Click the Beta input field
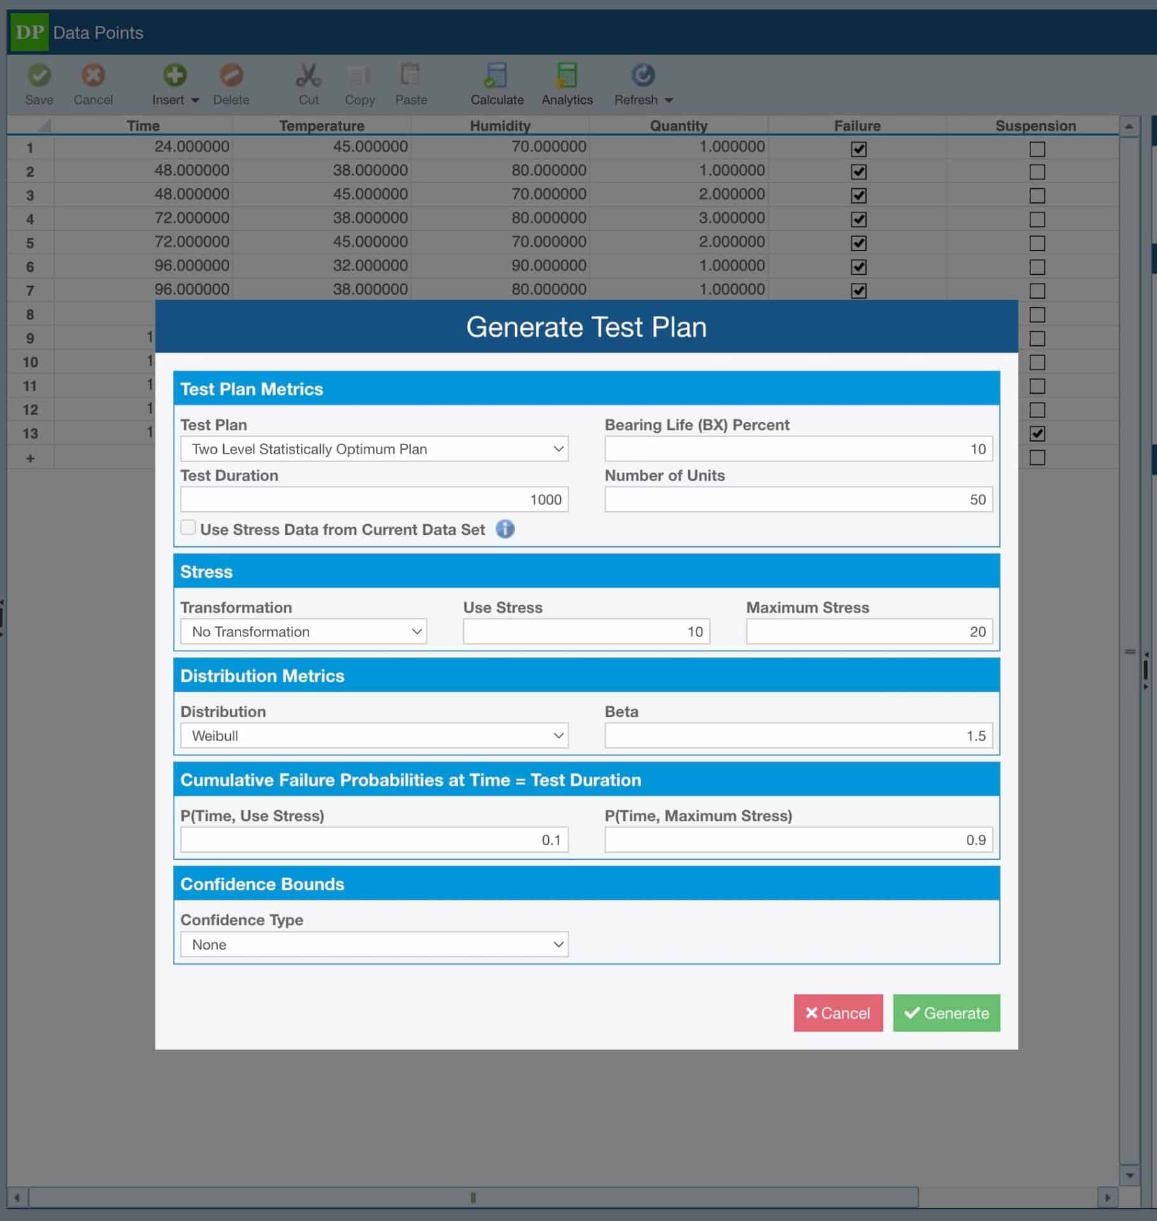 point(798,735)
